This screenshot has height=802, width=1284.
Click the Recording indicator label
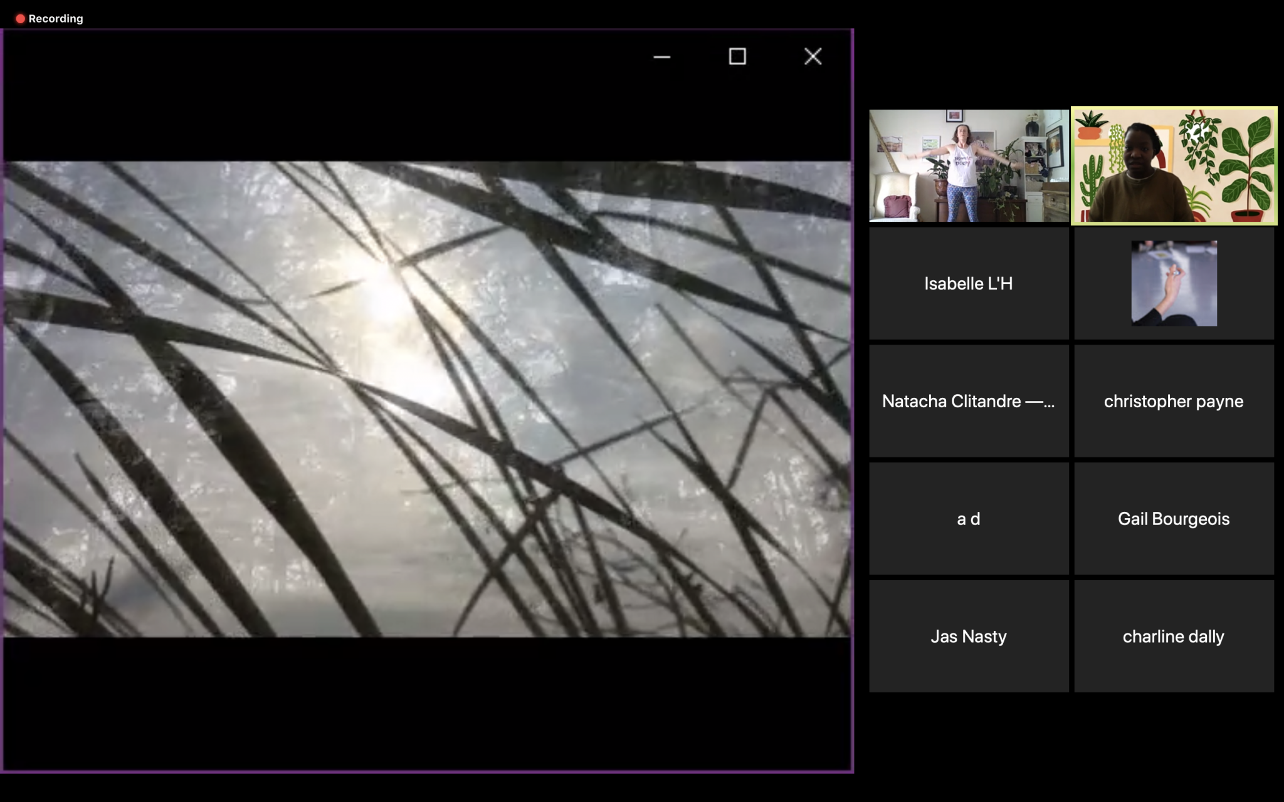(x=56, y=18)
